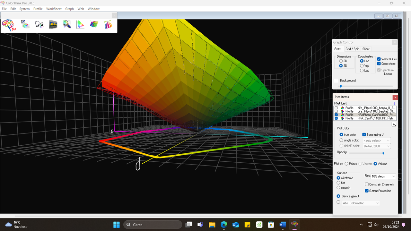Screen dimensions: 411x231
Task: Open the Graph menu
Action: click(x=69, y=9)
